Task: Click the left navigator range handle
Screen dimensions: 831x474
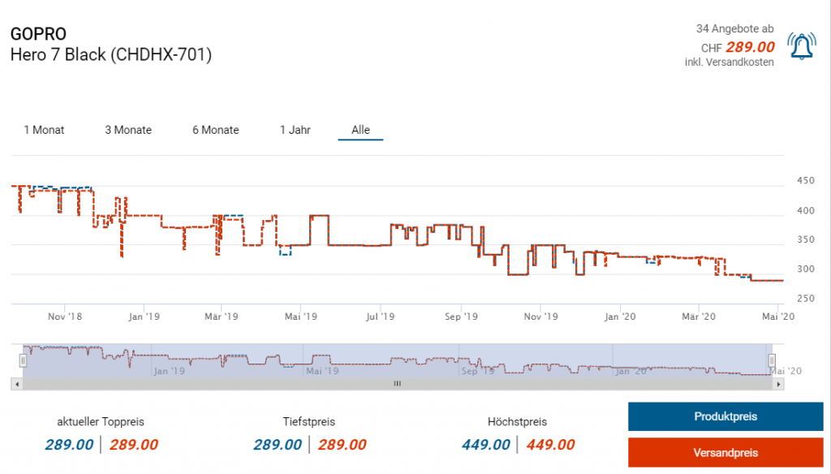Action: (x=24, y=360)
